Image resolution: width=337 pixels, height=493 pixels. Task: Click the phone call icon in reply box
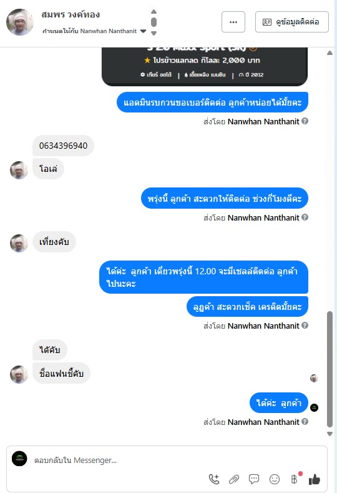214,479
